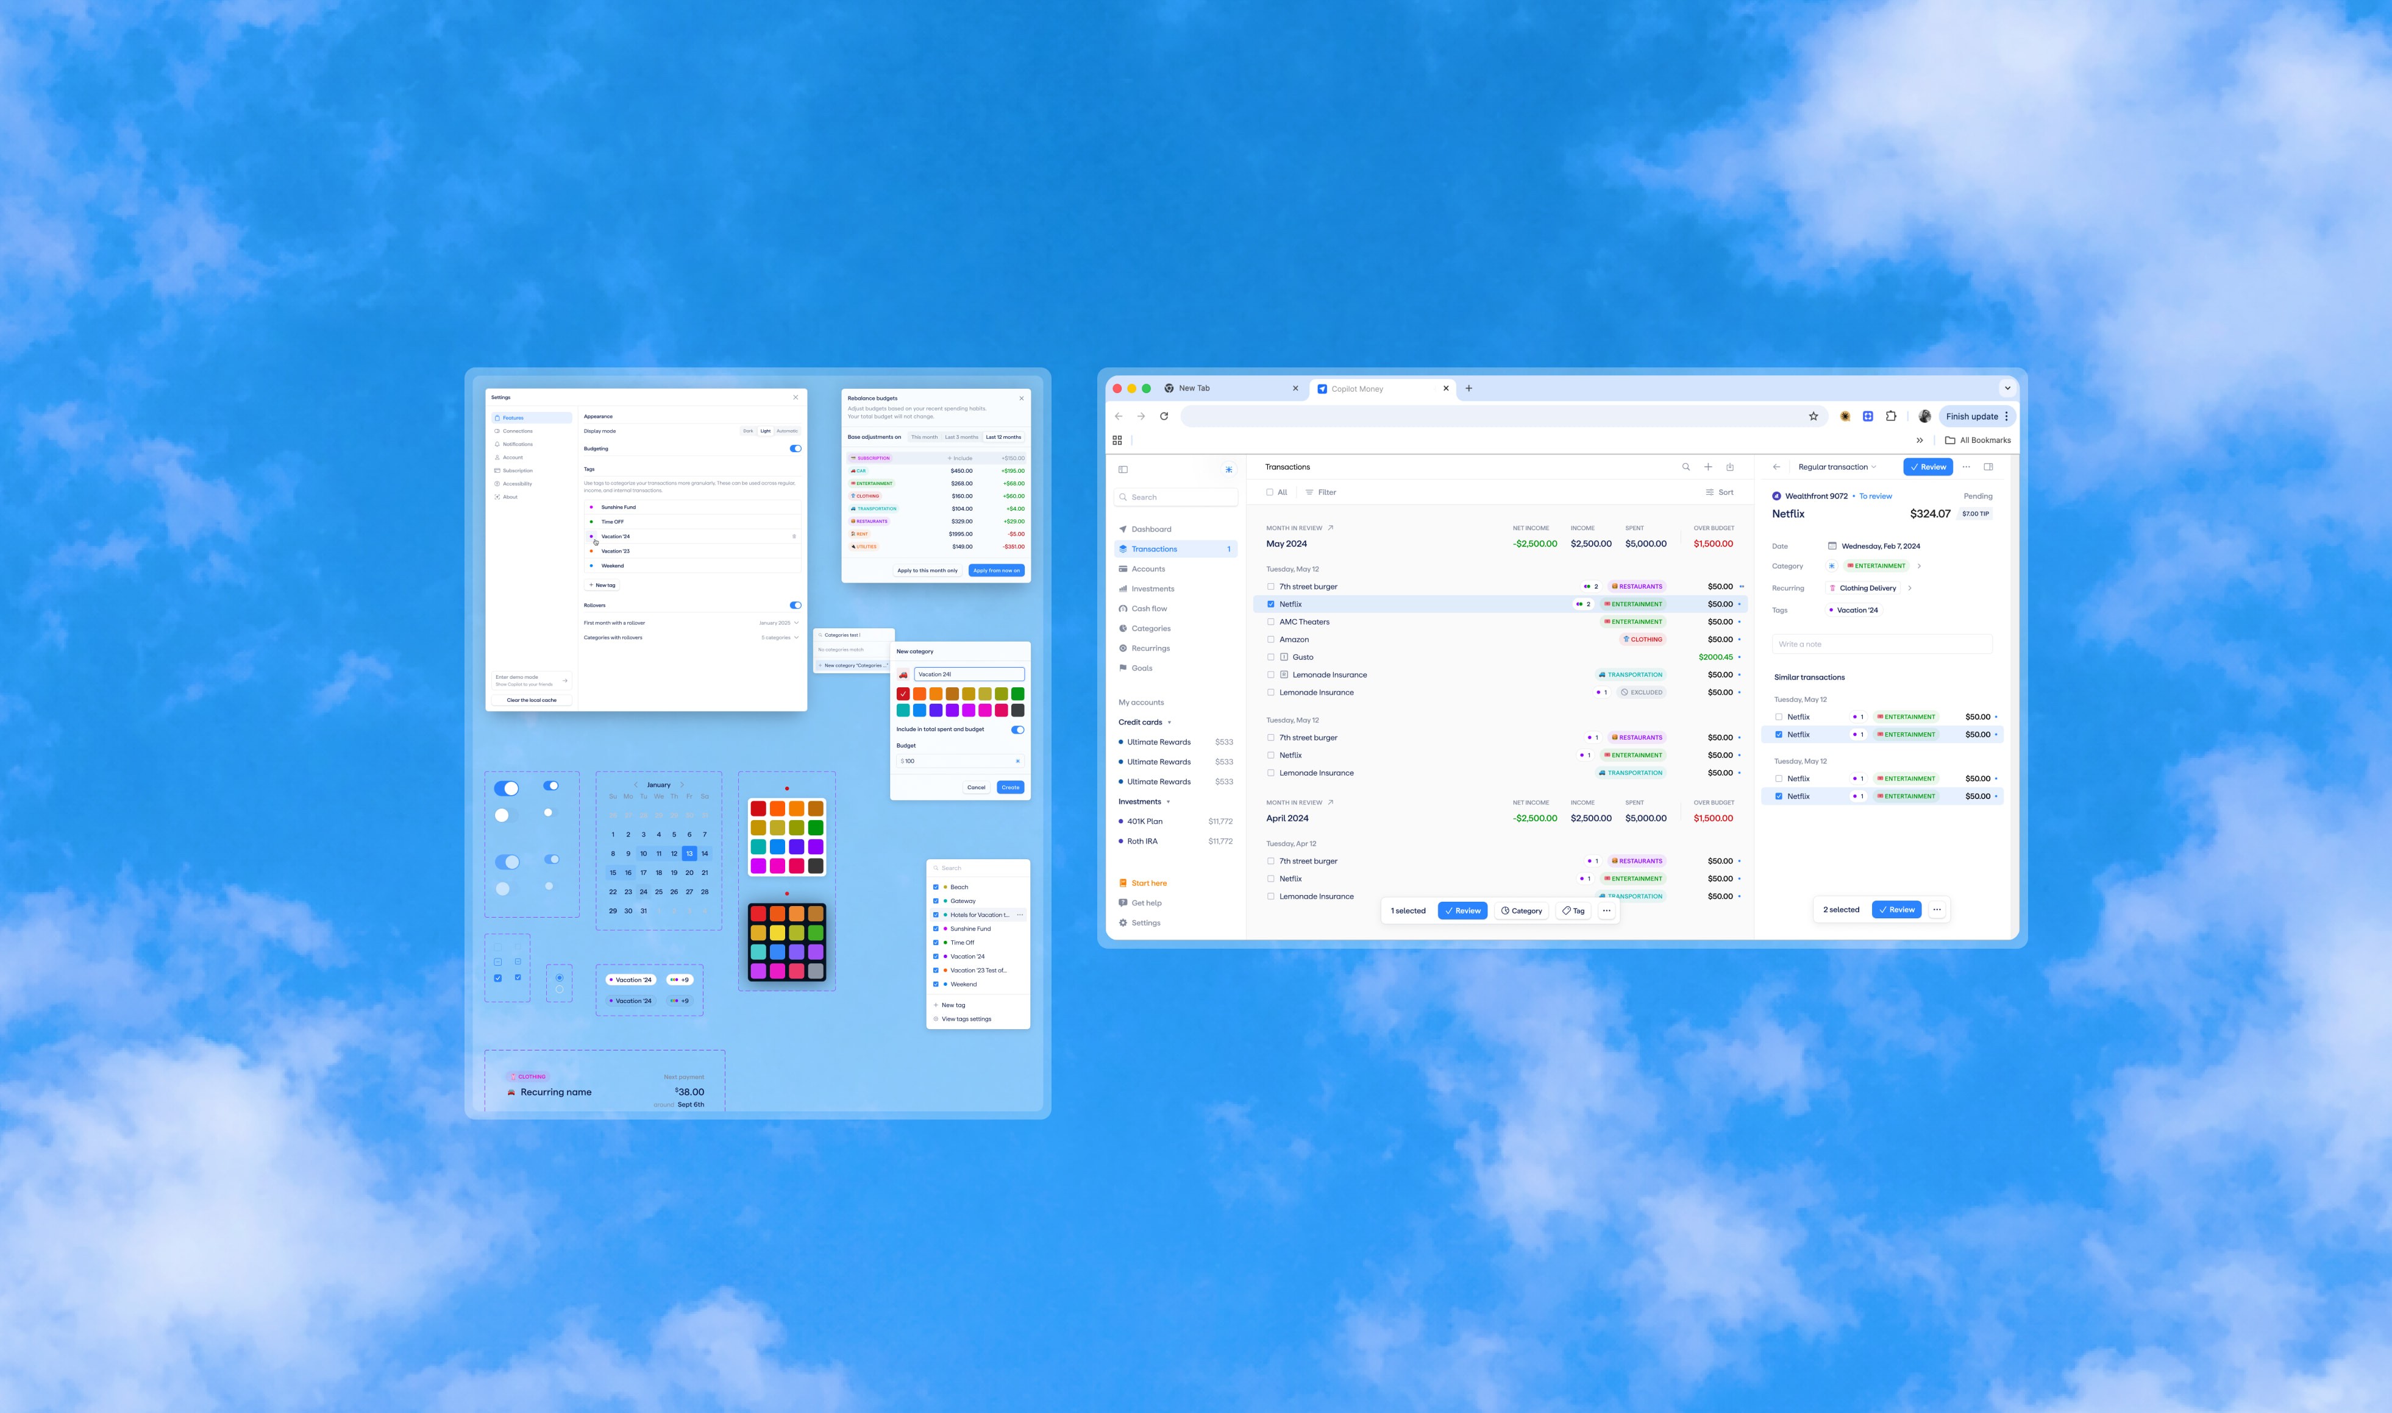Open the browser extensions puzzle icon
Screen dimensions: 2392x1413
tap(1891, 416)
